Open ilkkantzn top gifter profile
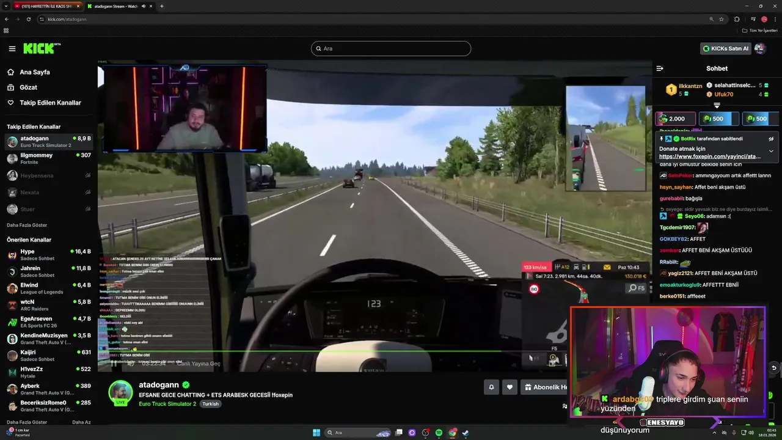Screen dimensions: 782x440 coord(690,86)
